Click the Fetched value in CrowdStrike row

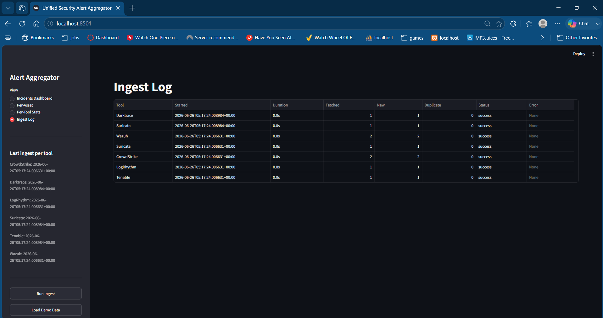349,157
